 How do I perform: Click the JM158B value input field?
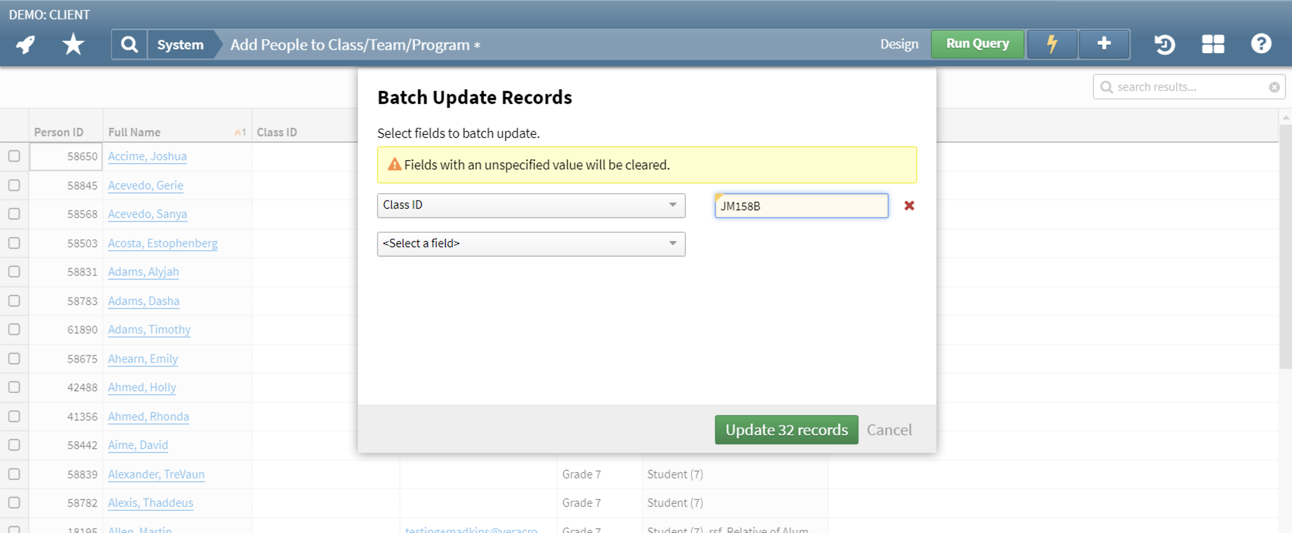tap(801, 206)
